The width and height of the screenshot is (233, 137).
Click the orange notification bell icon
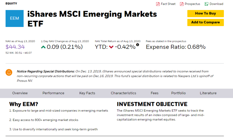[x=9, y=72]
